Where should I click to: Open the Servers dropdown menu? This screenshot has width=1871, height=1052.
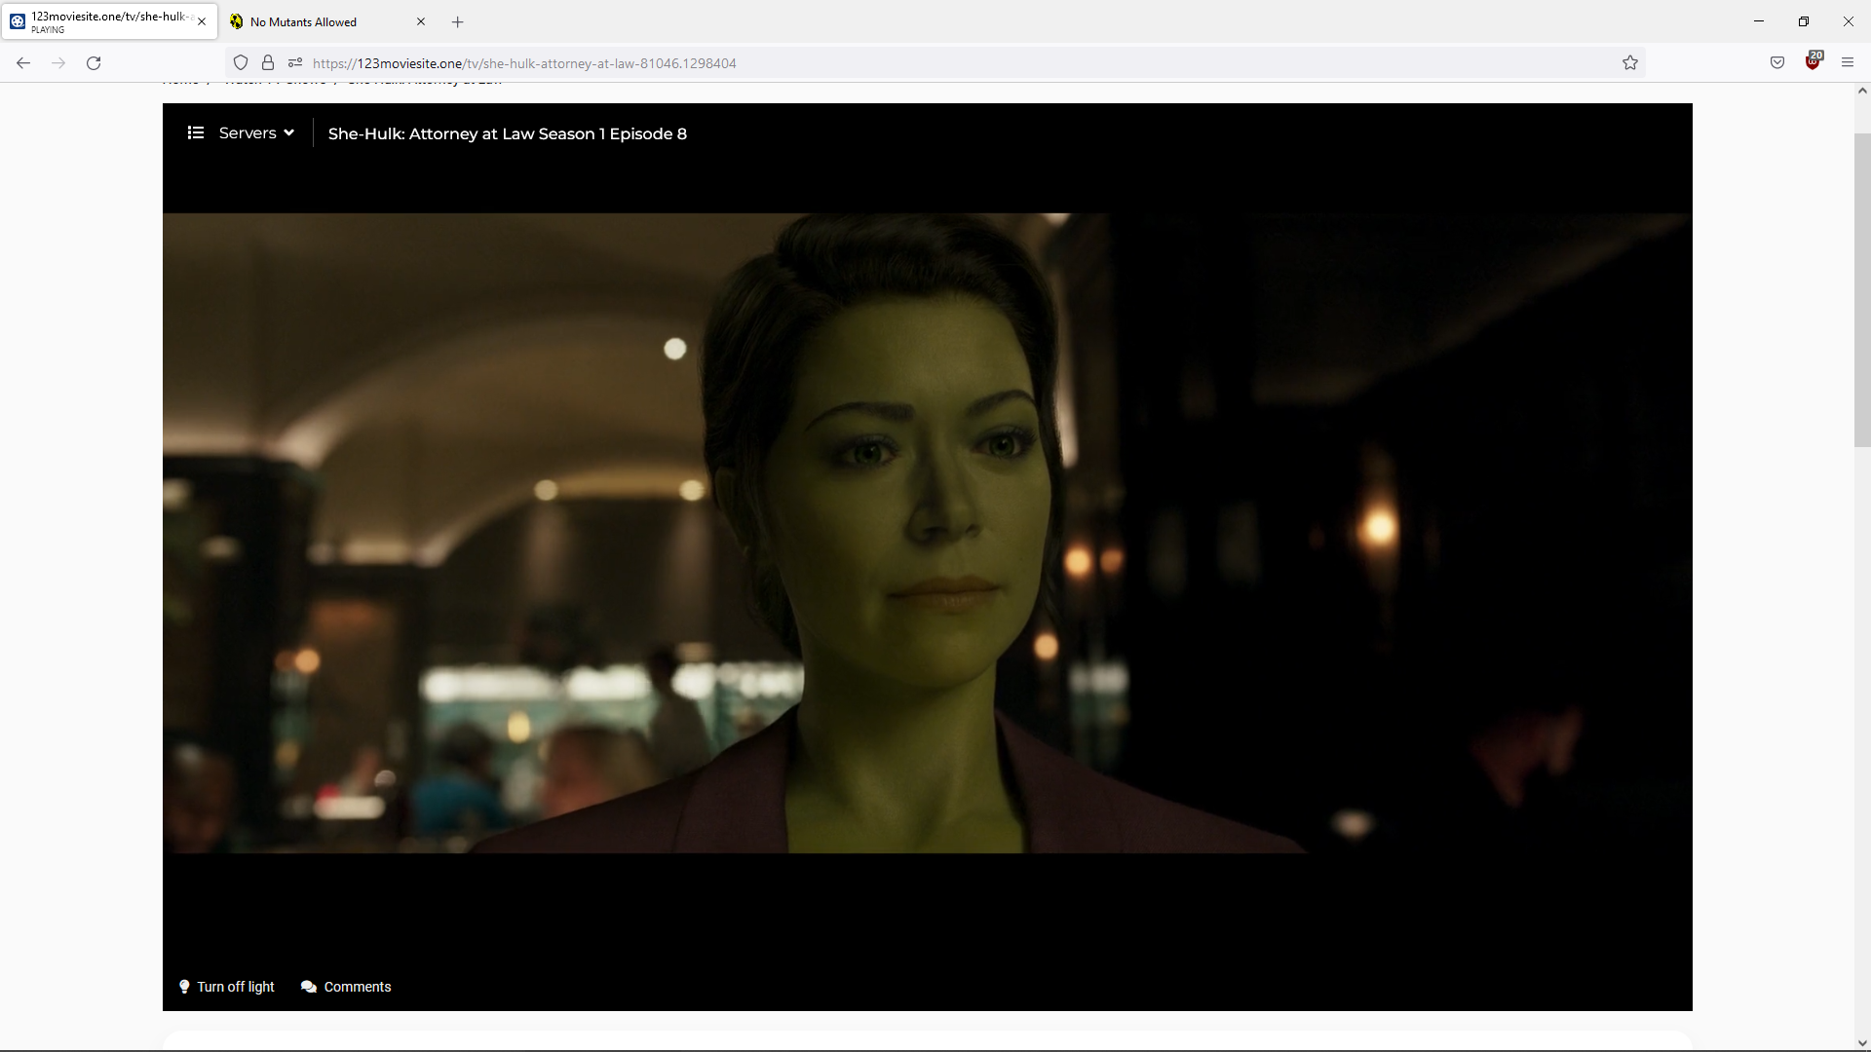coord(256,133)
